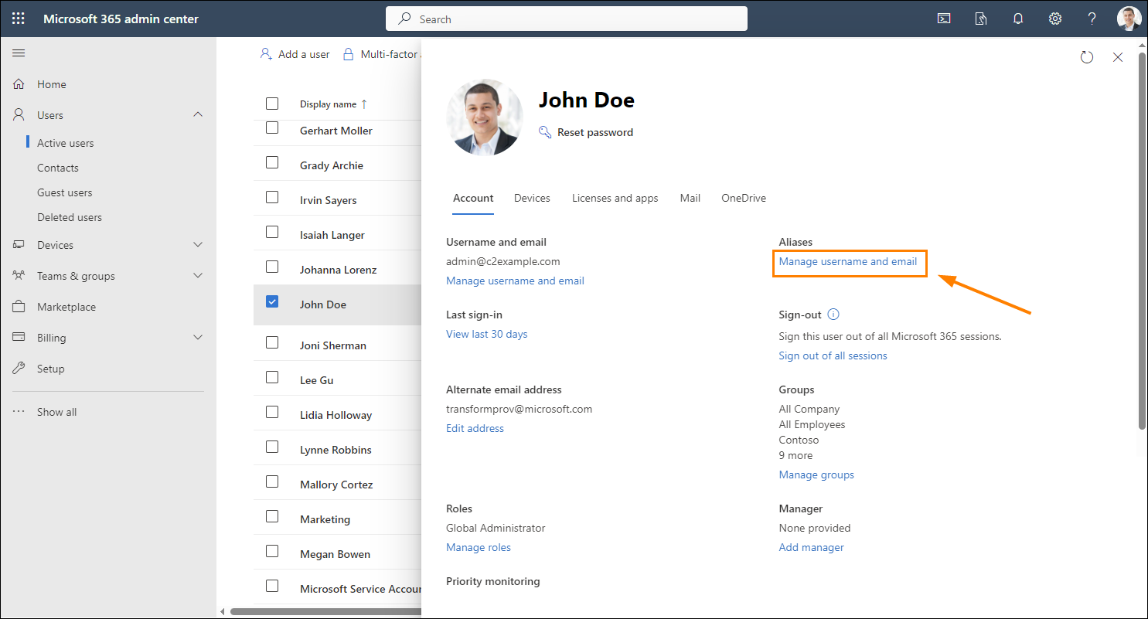Uncheck the John Doe checkbox

pos(272,301)
